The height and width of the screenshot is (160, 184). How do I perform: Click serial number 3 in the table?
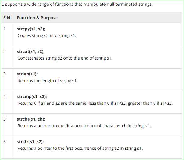[5, 74]
